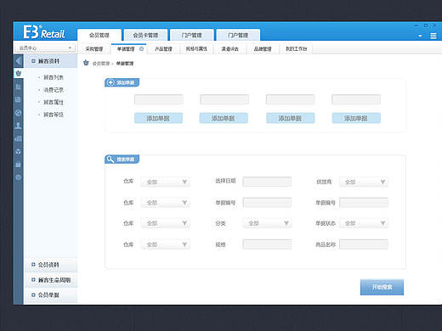Click the magnifier icon on 搜索单据 header
The image size is (442, 331).
(110, 159)
